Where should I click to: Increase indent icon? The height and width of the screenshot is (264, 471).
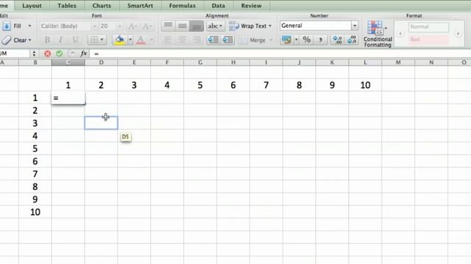(227, 40)
